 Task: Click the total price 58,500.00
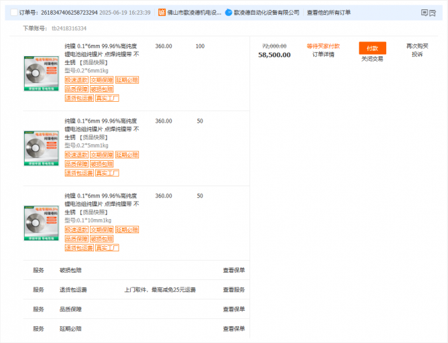coord(274,55)
